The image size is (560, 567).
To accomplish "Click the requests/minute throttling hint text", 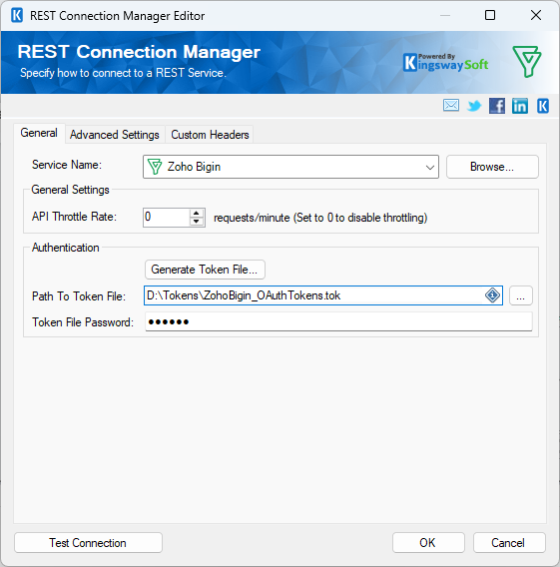I will 320,218.
